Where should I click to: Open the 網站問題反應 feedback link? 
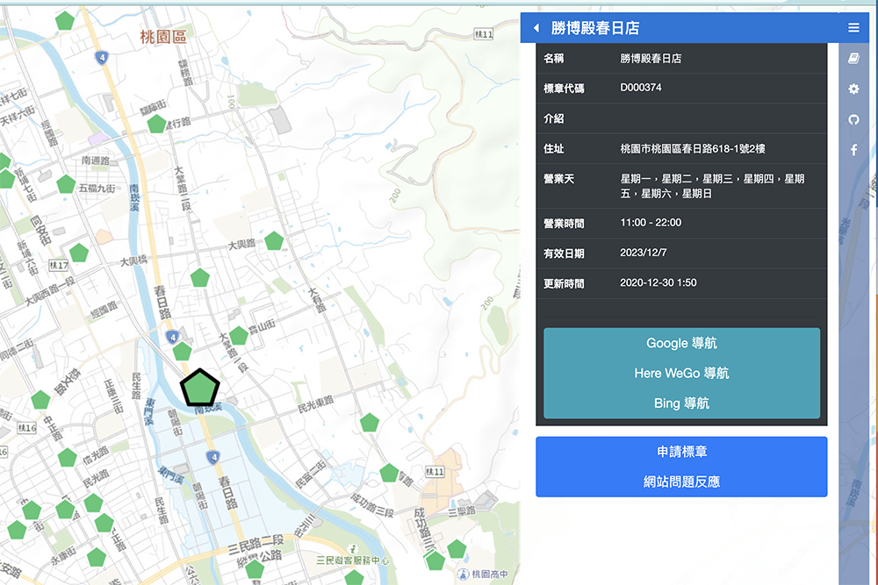coord(681,482)
